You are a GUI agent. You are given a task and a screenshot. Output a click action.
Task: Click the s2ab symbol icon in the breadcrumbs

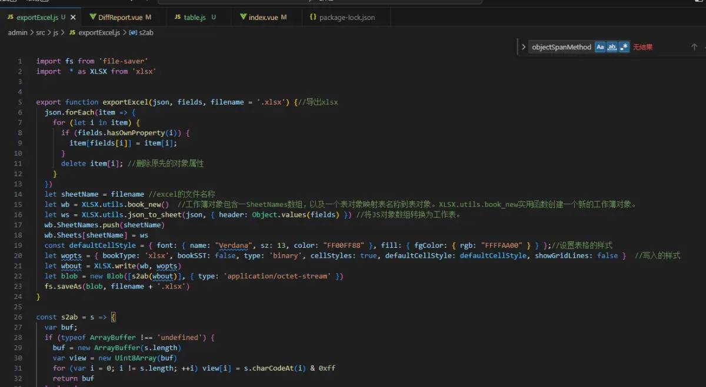132,32
